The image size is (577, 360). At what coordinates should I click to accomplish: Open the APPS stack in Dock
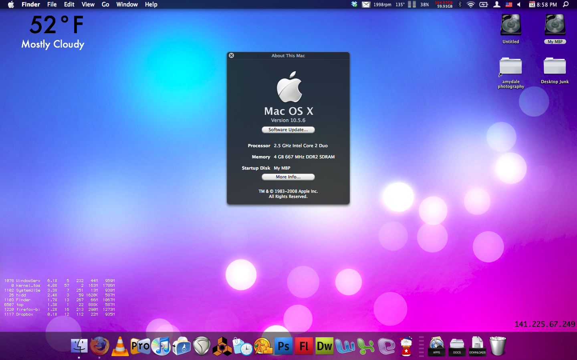tap(437, 346)
